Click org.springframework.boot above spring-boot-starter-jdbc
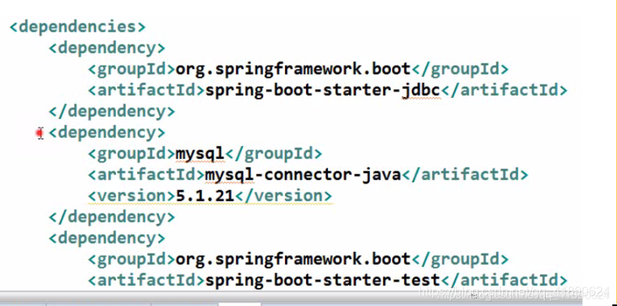Screen dimensions: 617x306 pyautogui.click(x=293, y=69)
